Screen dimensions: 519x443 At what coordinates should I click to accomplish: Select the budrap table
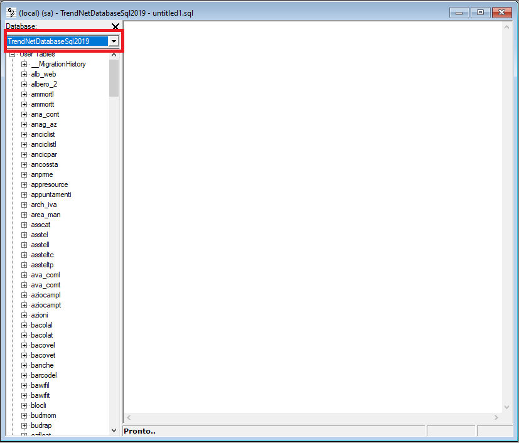click(41, 425)
